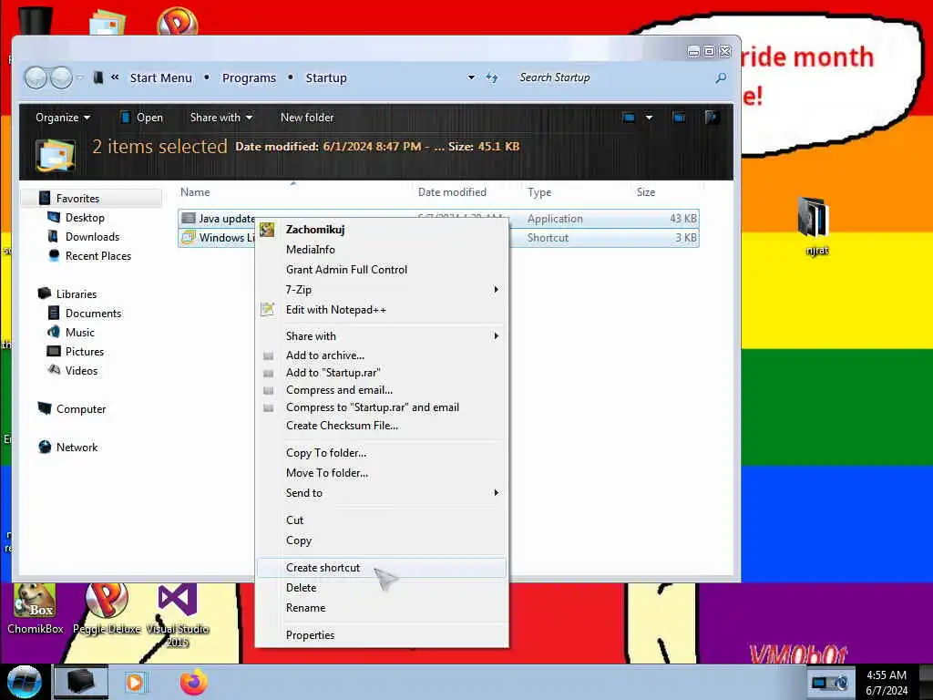This screenshot has height=700, width=933.
Task: Click the Date modified column header
Action: pyautogui.click(x=452, y=192)
